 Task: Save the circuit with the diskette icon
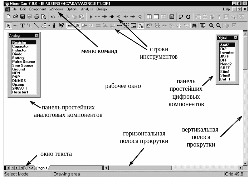click(x=23, y=16)
